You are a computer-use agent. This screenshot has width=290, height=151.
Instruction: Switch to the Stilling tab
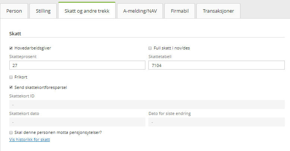[x=43, y=11]
